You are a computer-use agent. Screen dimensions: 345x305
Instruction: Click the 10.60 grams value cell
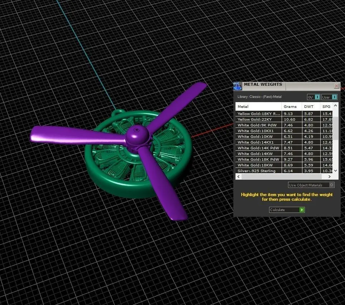292,119
